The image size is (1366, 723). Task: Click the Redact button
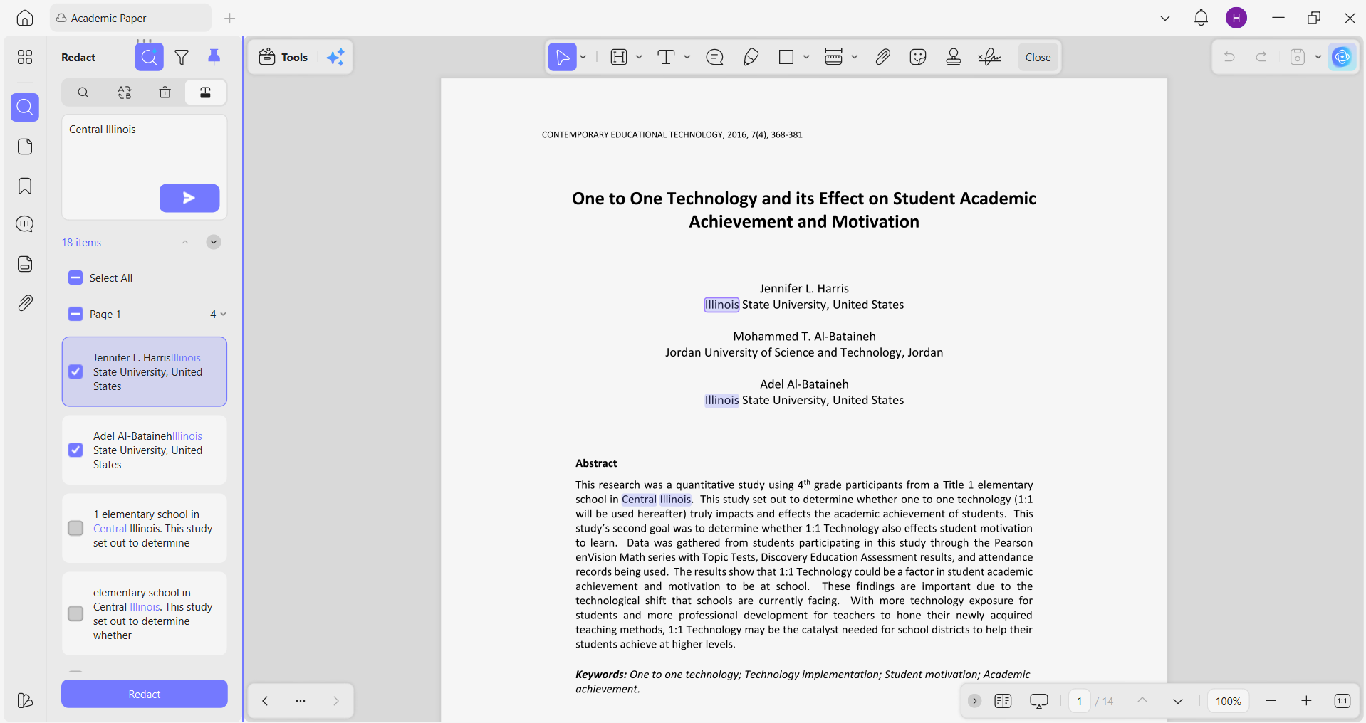point(145,694)
